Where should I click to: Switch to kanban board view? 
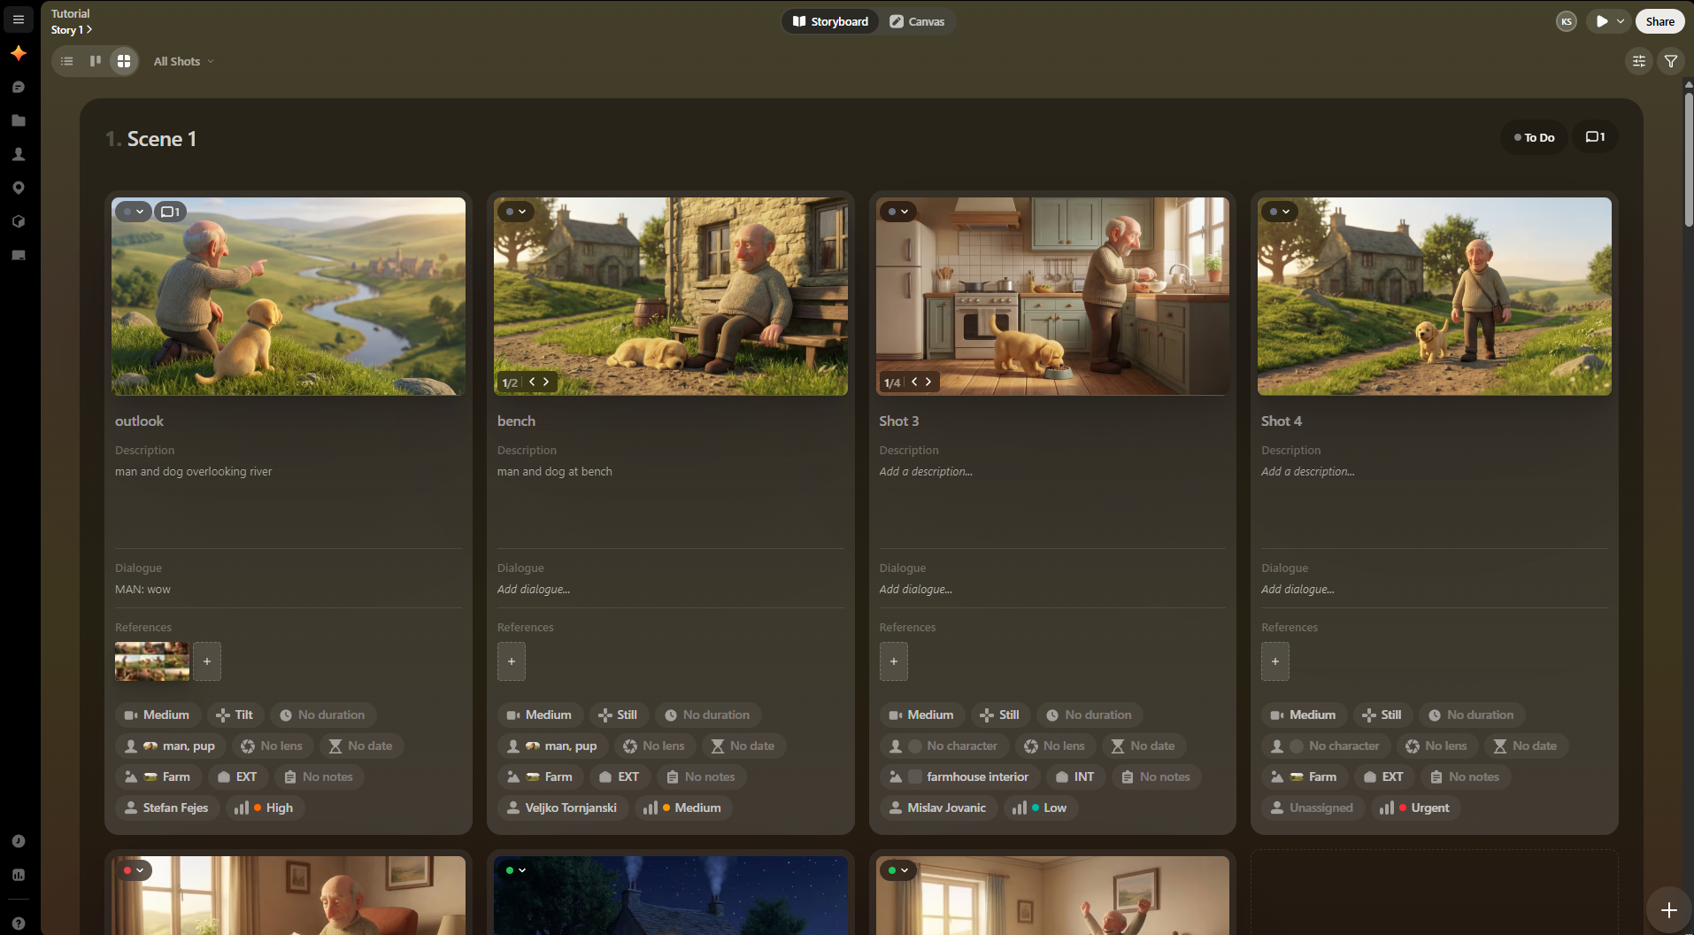[x=96, y=61]
